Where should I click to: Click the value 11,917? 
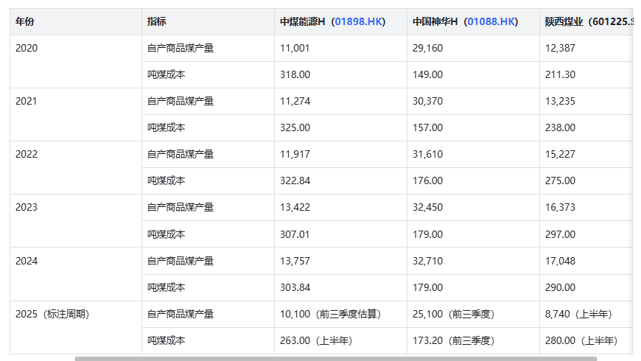point(295,154)
